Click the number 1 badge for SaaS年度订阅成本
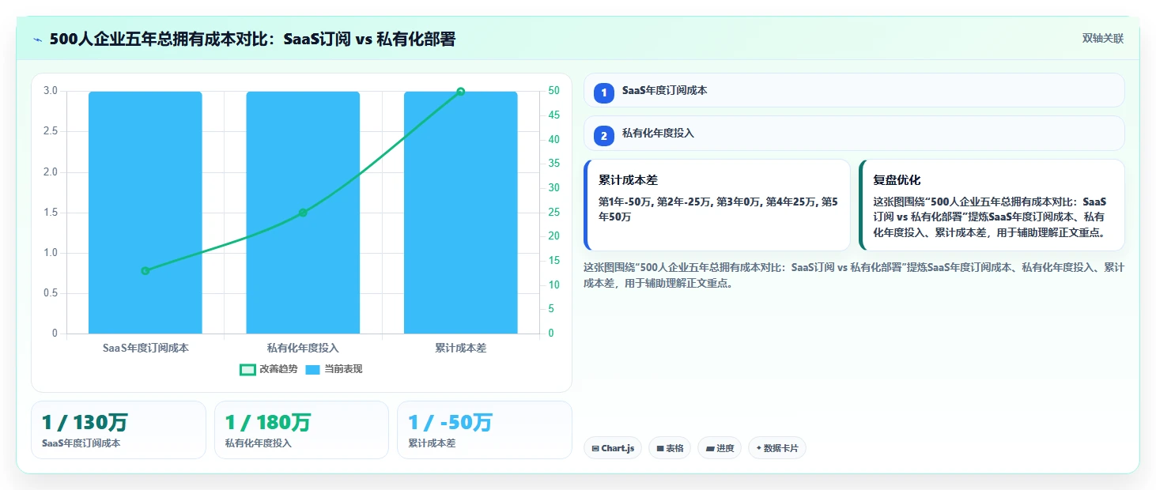This screenshot has width=1156, height=490. (604, 92)
